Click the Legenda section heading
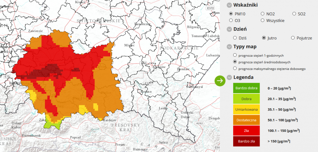318x152 pixels. click(243, 77)
